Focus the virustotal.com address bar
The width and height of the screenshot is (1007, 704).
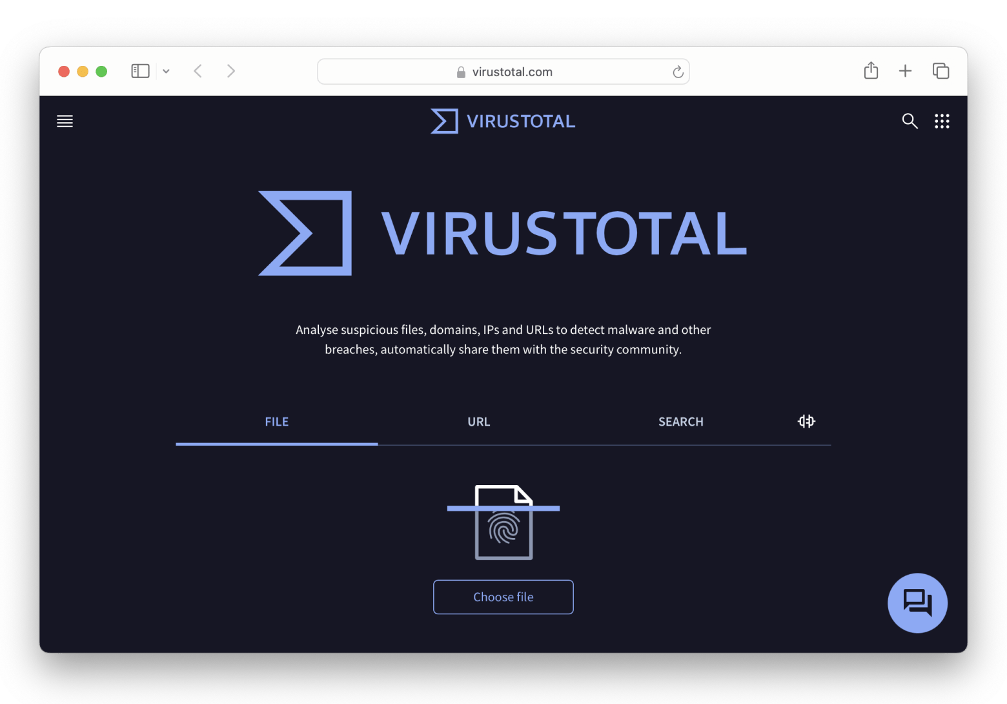click(x=504, y=72)
